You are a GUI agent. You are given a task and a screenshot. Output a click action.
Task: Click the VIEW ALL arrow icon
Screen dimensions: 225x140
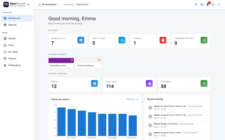(x=137, y=99)
